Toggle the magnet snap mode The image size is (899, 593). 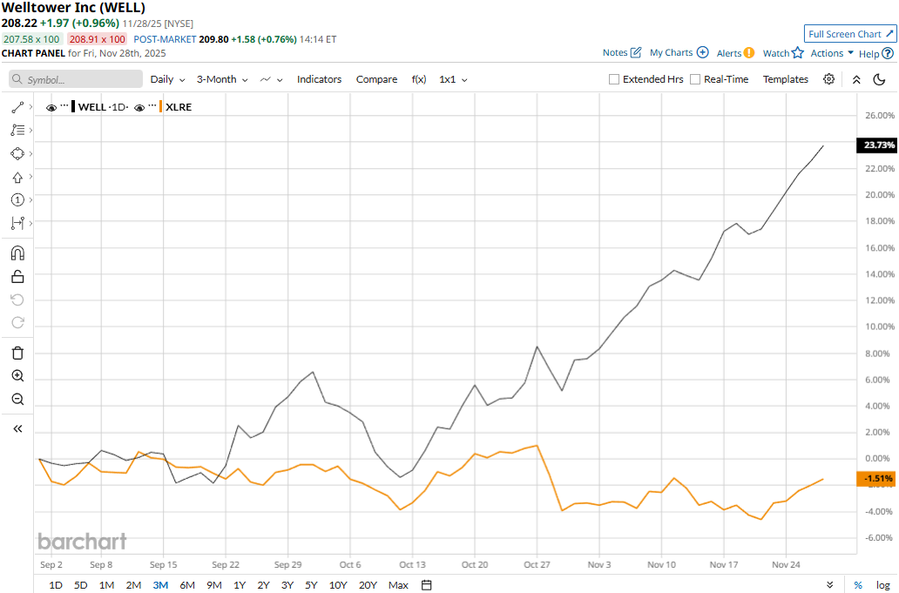[x=17, y=253]
